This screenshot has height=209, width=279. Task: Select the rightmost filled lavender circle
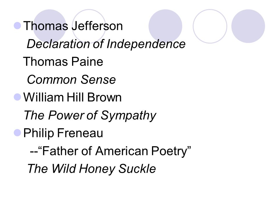[248, 26]
